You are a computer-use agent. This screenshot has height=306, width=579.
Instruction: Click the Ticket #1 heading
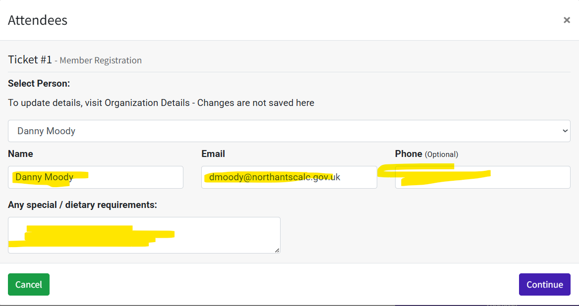(30, 60)
